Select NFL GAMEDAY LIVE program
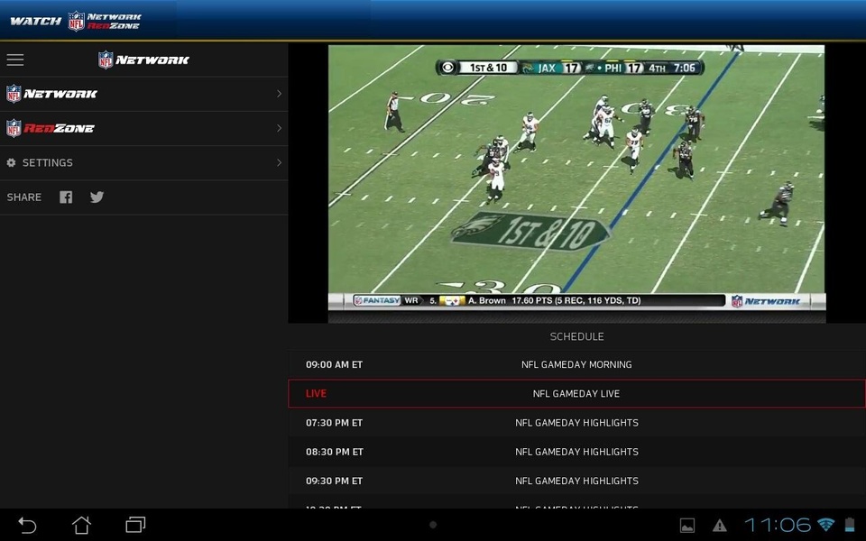The width and height of the screenshot is (866, 541). [576, 394]
